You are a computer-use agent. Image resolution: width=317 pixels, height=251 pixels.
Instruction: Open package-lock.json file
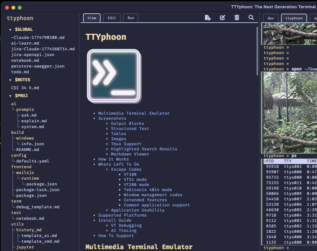(x=38, y=190)
